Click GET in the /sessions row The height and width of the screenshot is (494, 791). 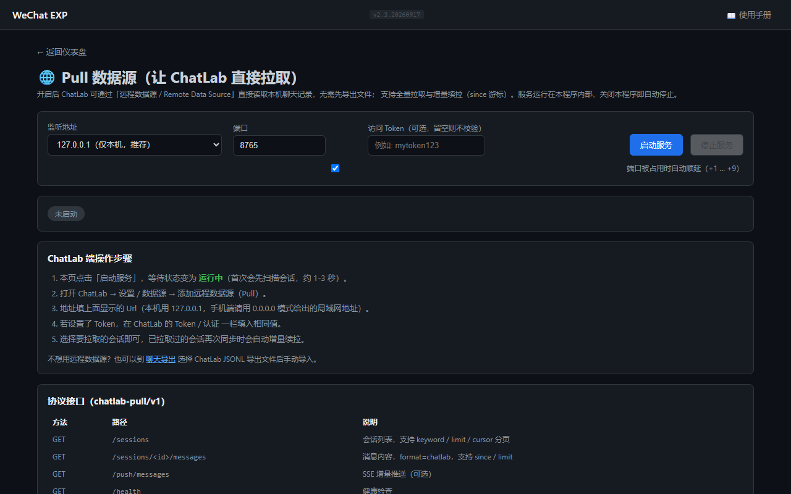click(x=59, y=440)
